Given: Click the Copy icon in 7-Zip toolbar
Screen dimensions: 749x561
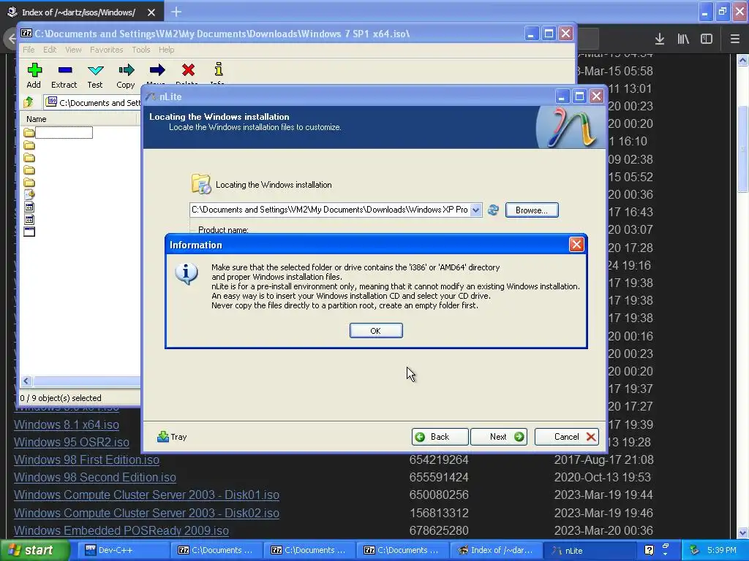Looking at the screenshot, I should (126, 75).
